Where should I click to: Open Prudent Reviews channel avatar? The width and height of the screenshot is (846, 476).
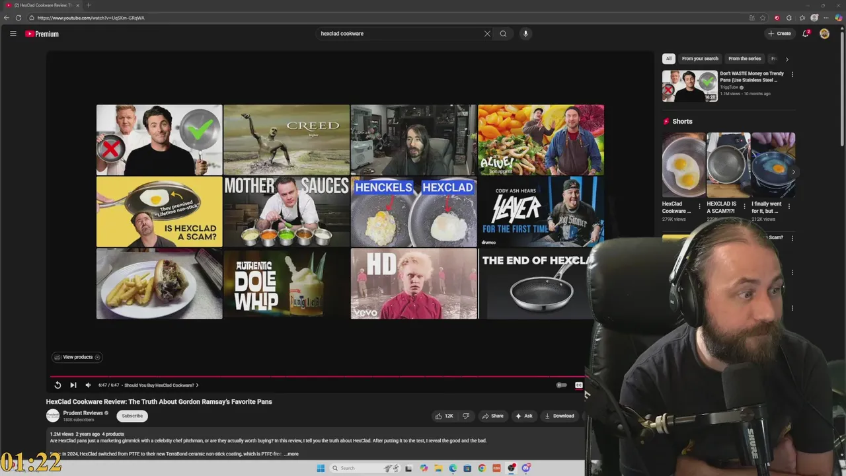52,415
